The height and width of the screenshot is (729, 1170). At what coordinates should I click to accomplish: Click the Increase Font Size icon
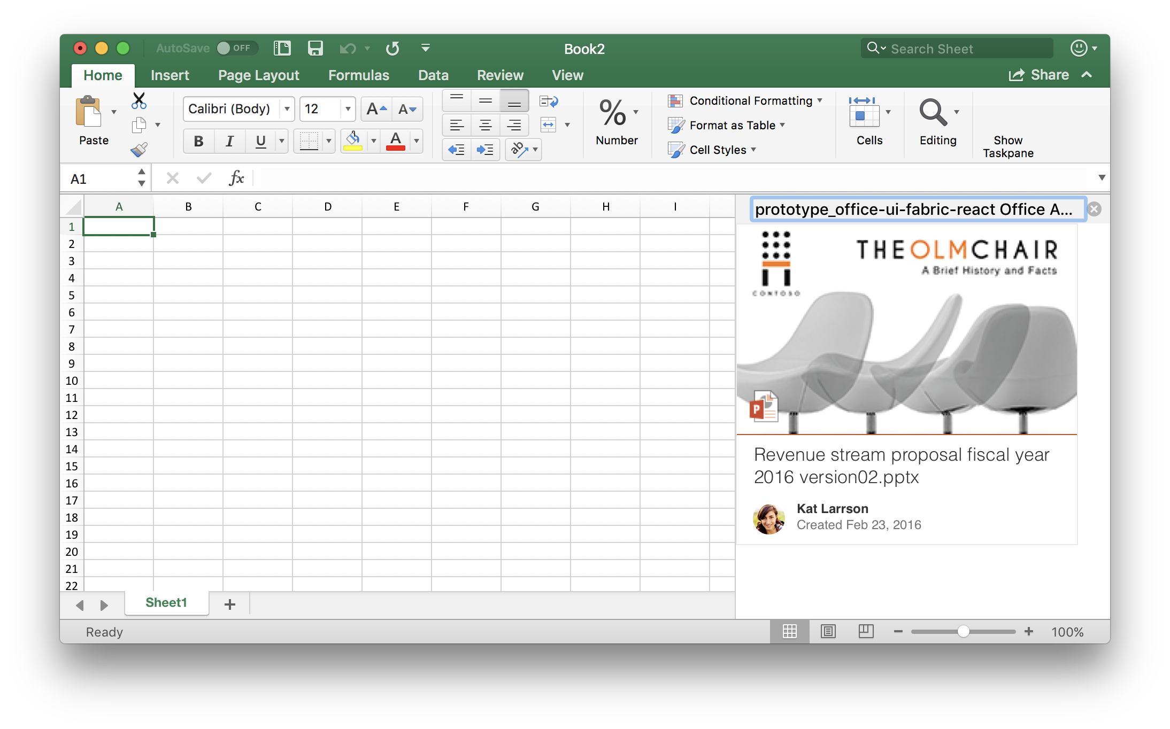(x=376, y=109)
